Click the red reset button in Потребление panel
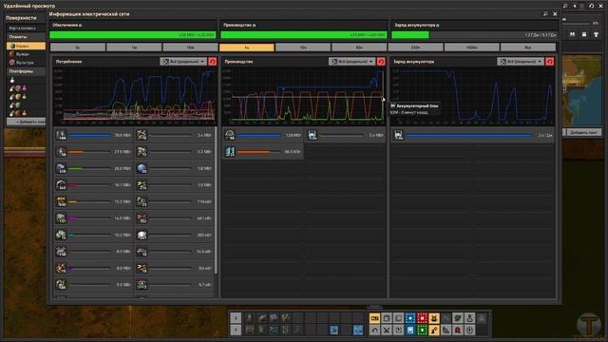This screenshot has width=608, height=342. (x=213, y=61)
